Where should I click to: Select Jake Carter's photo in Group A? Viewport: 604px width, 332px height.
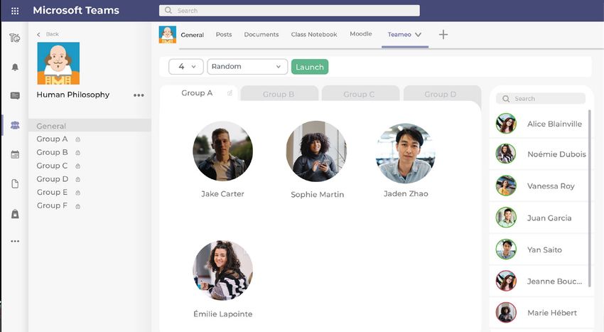point(222,151)
